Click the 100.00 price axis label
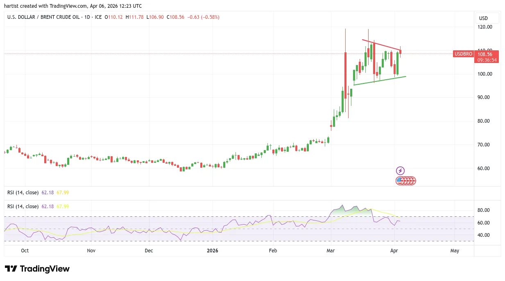 [x=485, y=74]
